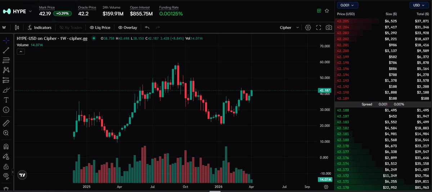This screenshot has height=192, width=432.
Task: Open chart time axis settings gear
Action: click(326, 187)
